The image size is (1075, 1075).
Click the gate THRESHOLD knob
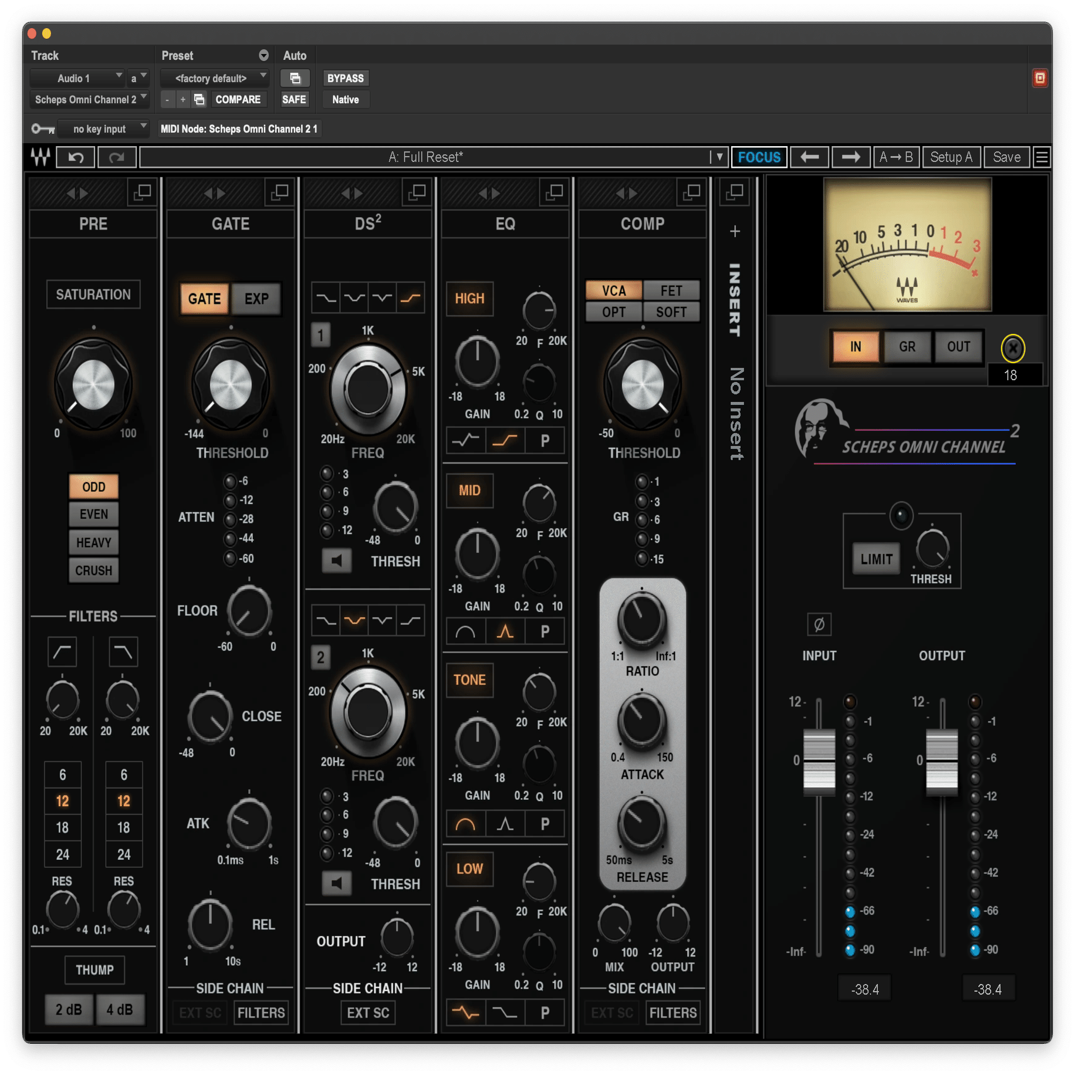point(231,384)
